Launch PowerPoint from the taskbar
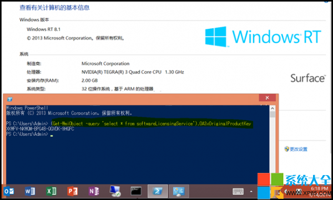 [72, 192]
